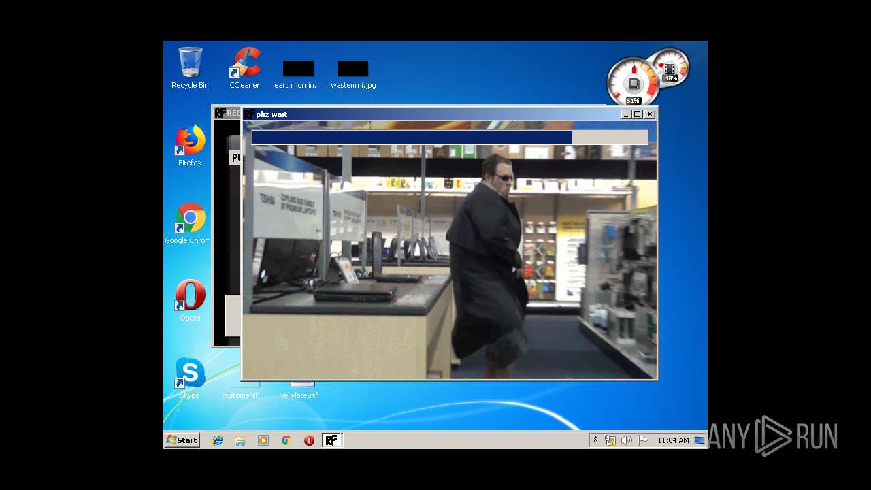871x490 pixels.
Task: Open Opera from the taskbar
Action: (309, 440)
